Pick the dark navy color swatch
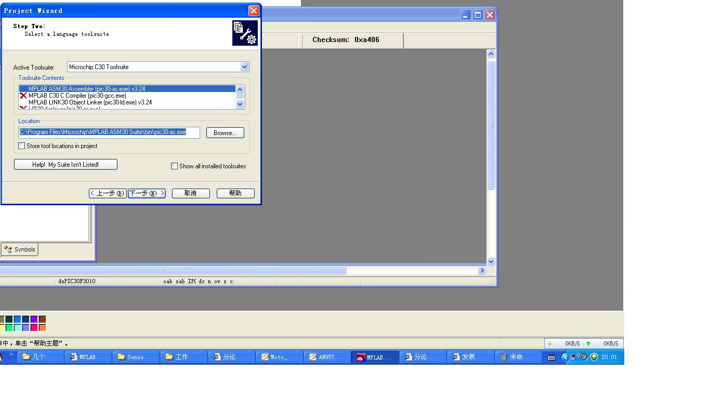 (26, 320)
